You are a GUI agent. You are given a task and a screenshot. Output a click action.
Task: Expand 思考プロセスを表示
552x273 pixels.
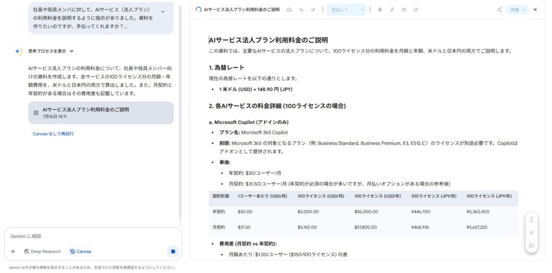(51, 51)
